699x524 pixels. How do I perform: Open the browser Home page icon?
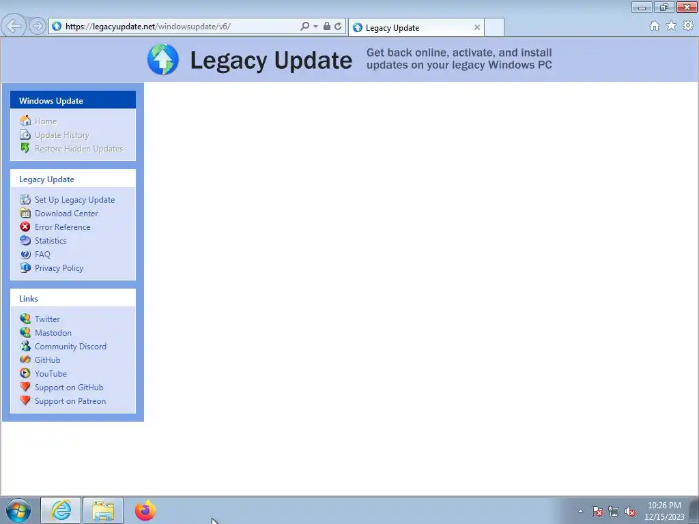tap(655, 26)
